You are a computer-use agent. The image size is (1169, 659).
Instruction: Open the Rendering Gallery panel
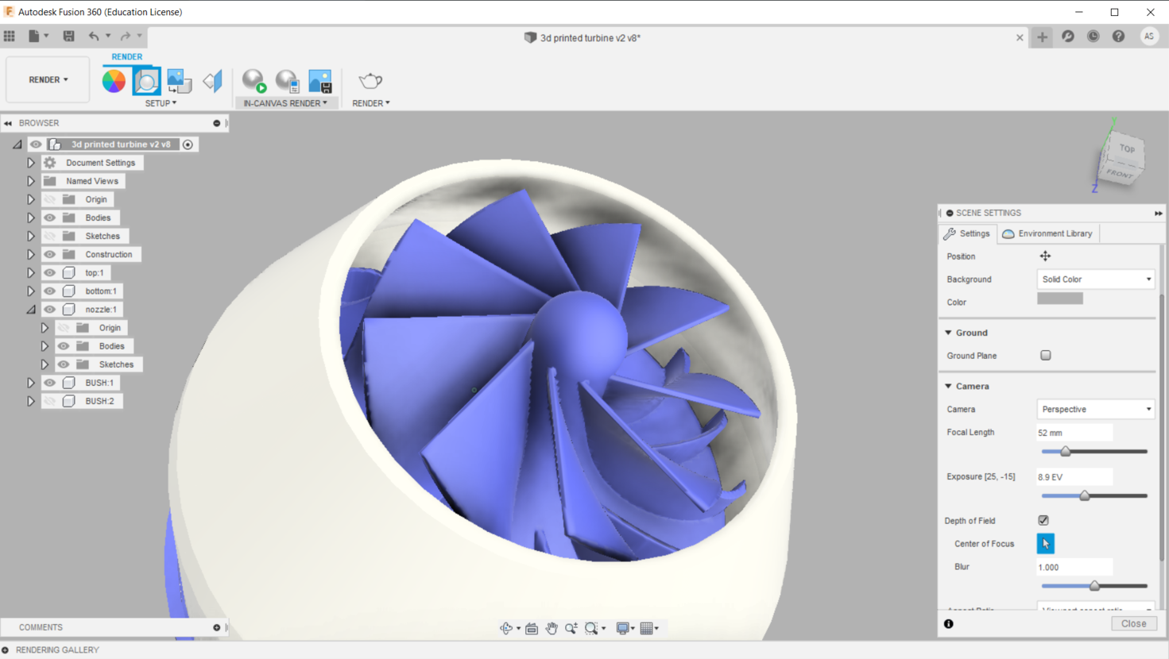tap(57, 649)
